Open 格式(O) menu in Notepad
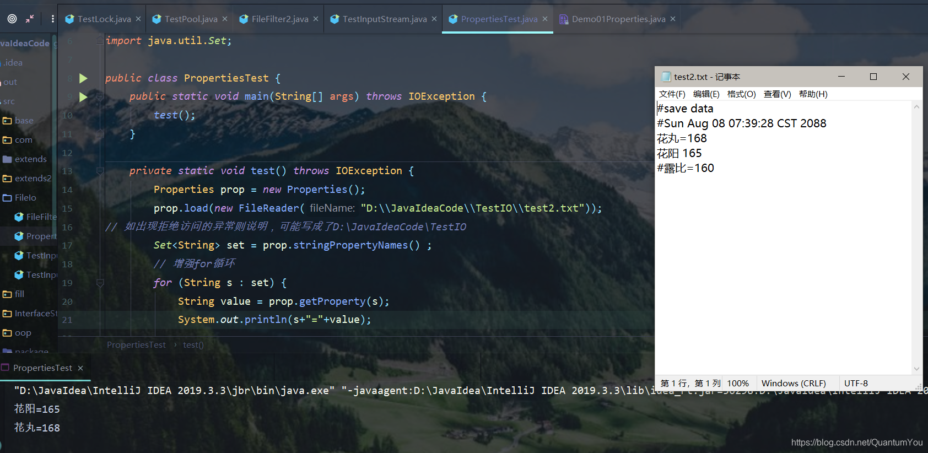The image size is (928, 453). click(742, 94)
